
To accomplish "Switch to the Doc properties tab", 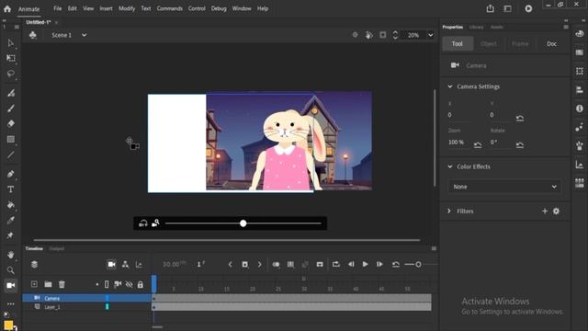I will pos(551,44).
